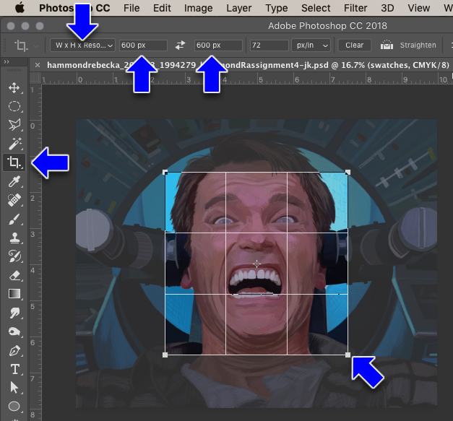The height and width of the screenshot is (421, 453).
Task: Open the Type menu
Action: (x=276, y=8)
